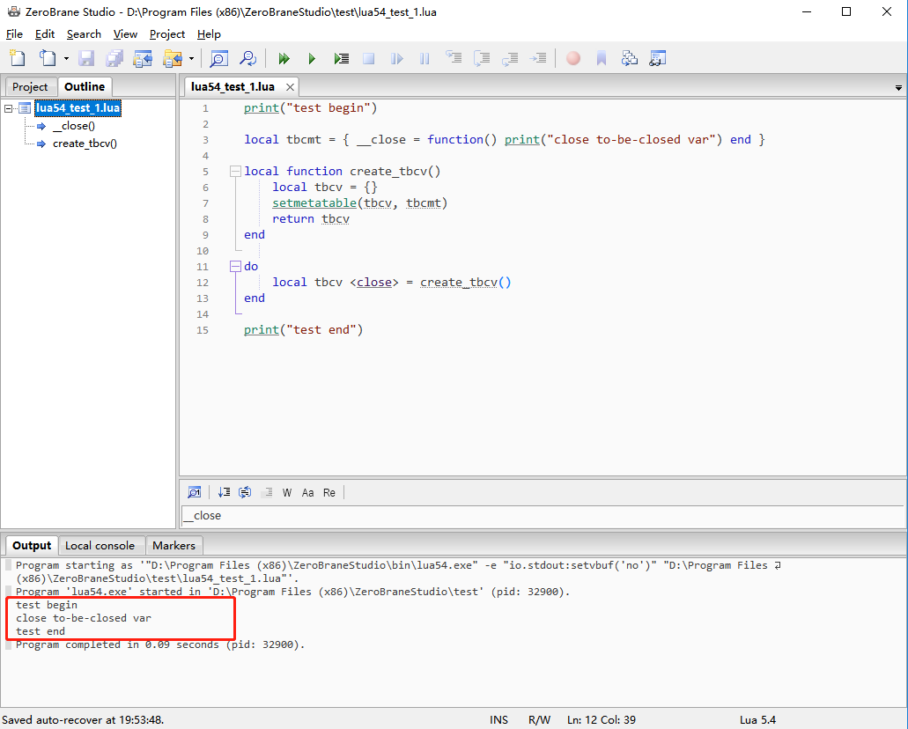Collapse the create_tbcv function fold

tap(233, 171)
